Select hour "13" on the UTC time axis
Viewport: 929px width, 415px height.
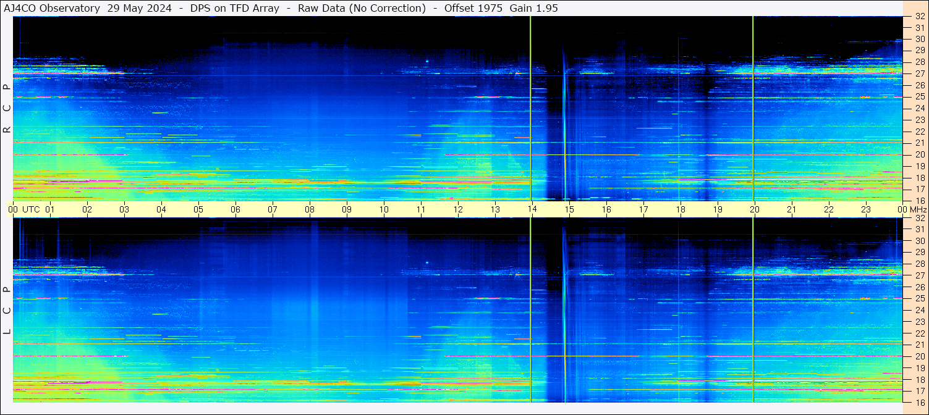[495, 209]
